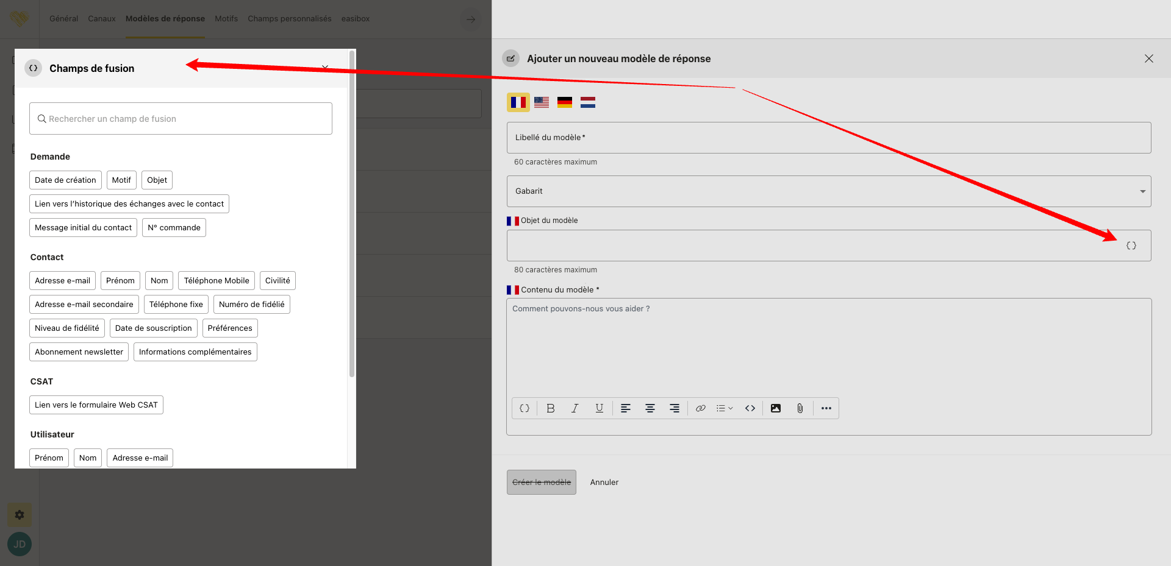Click the Annuler link

604,482
